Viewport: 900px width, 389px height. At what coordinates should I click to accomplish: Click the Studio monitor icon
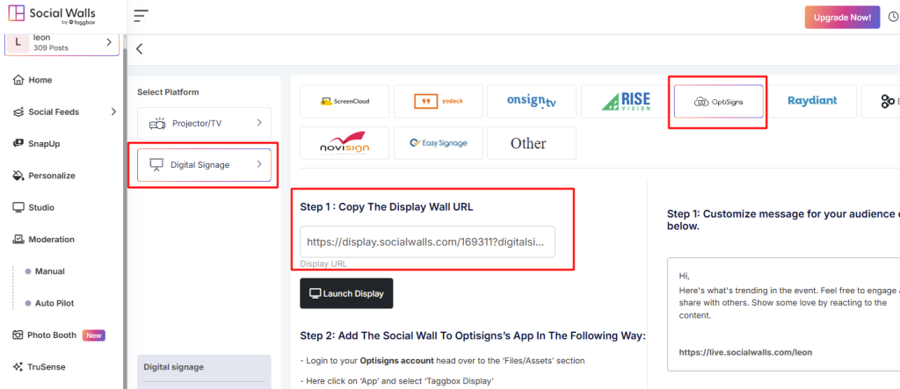pos(18,207)
